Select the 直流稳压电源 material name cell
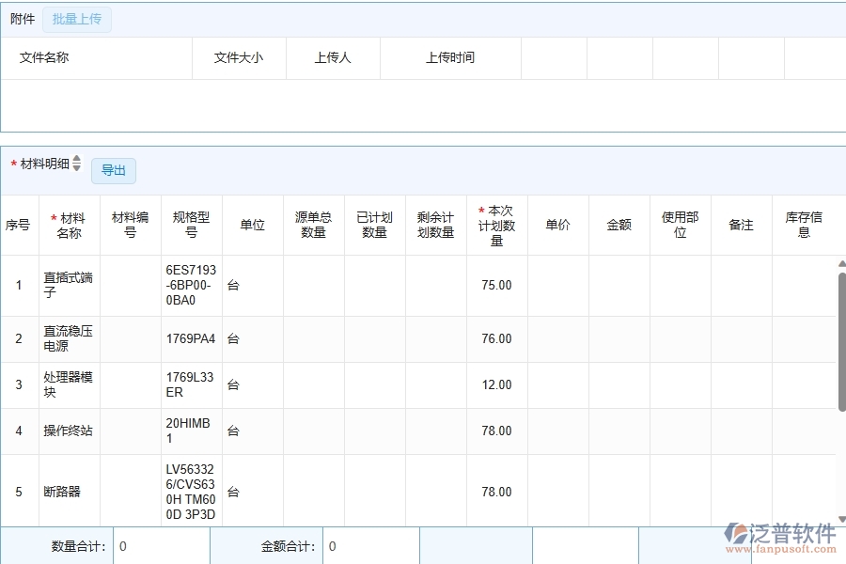The height and width of the screenshot is (564, 846). click(x=69, y=338)
